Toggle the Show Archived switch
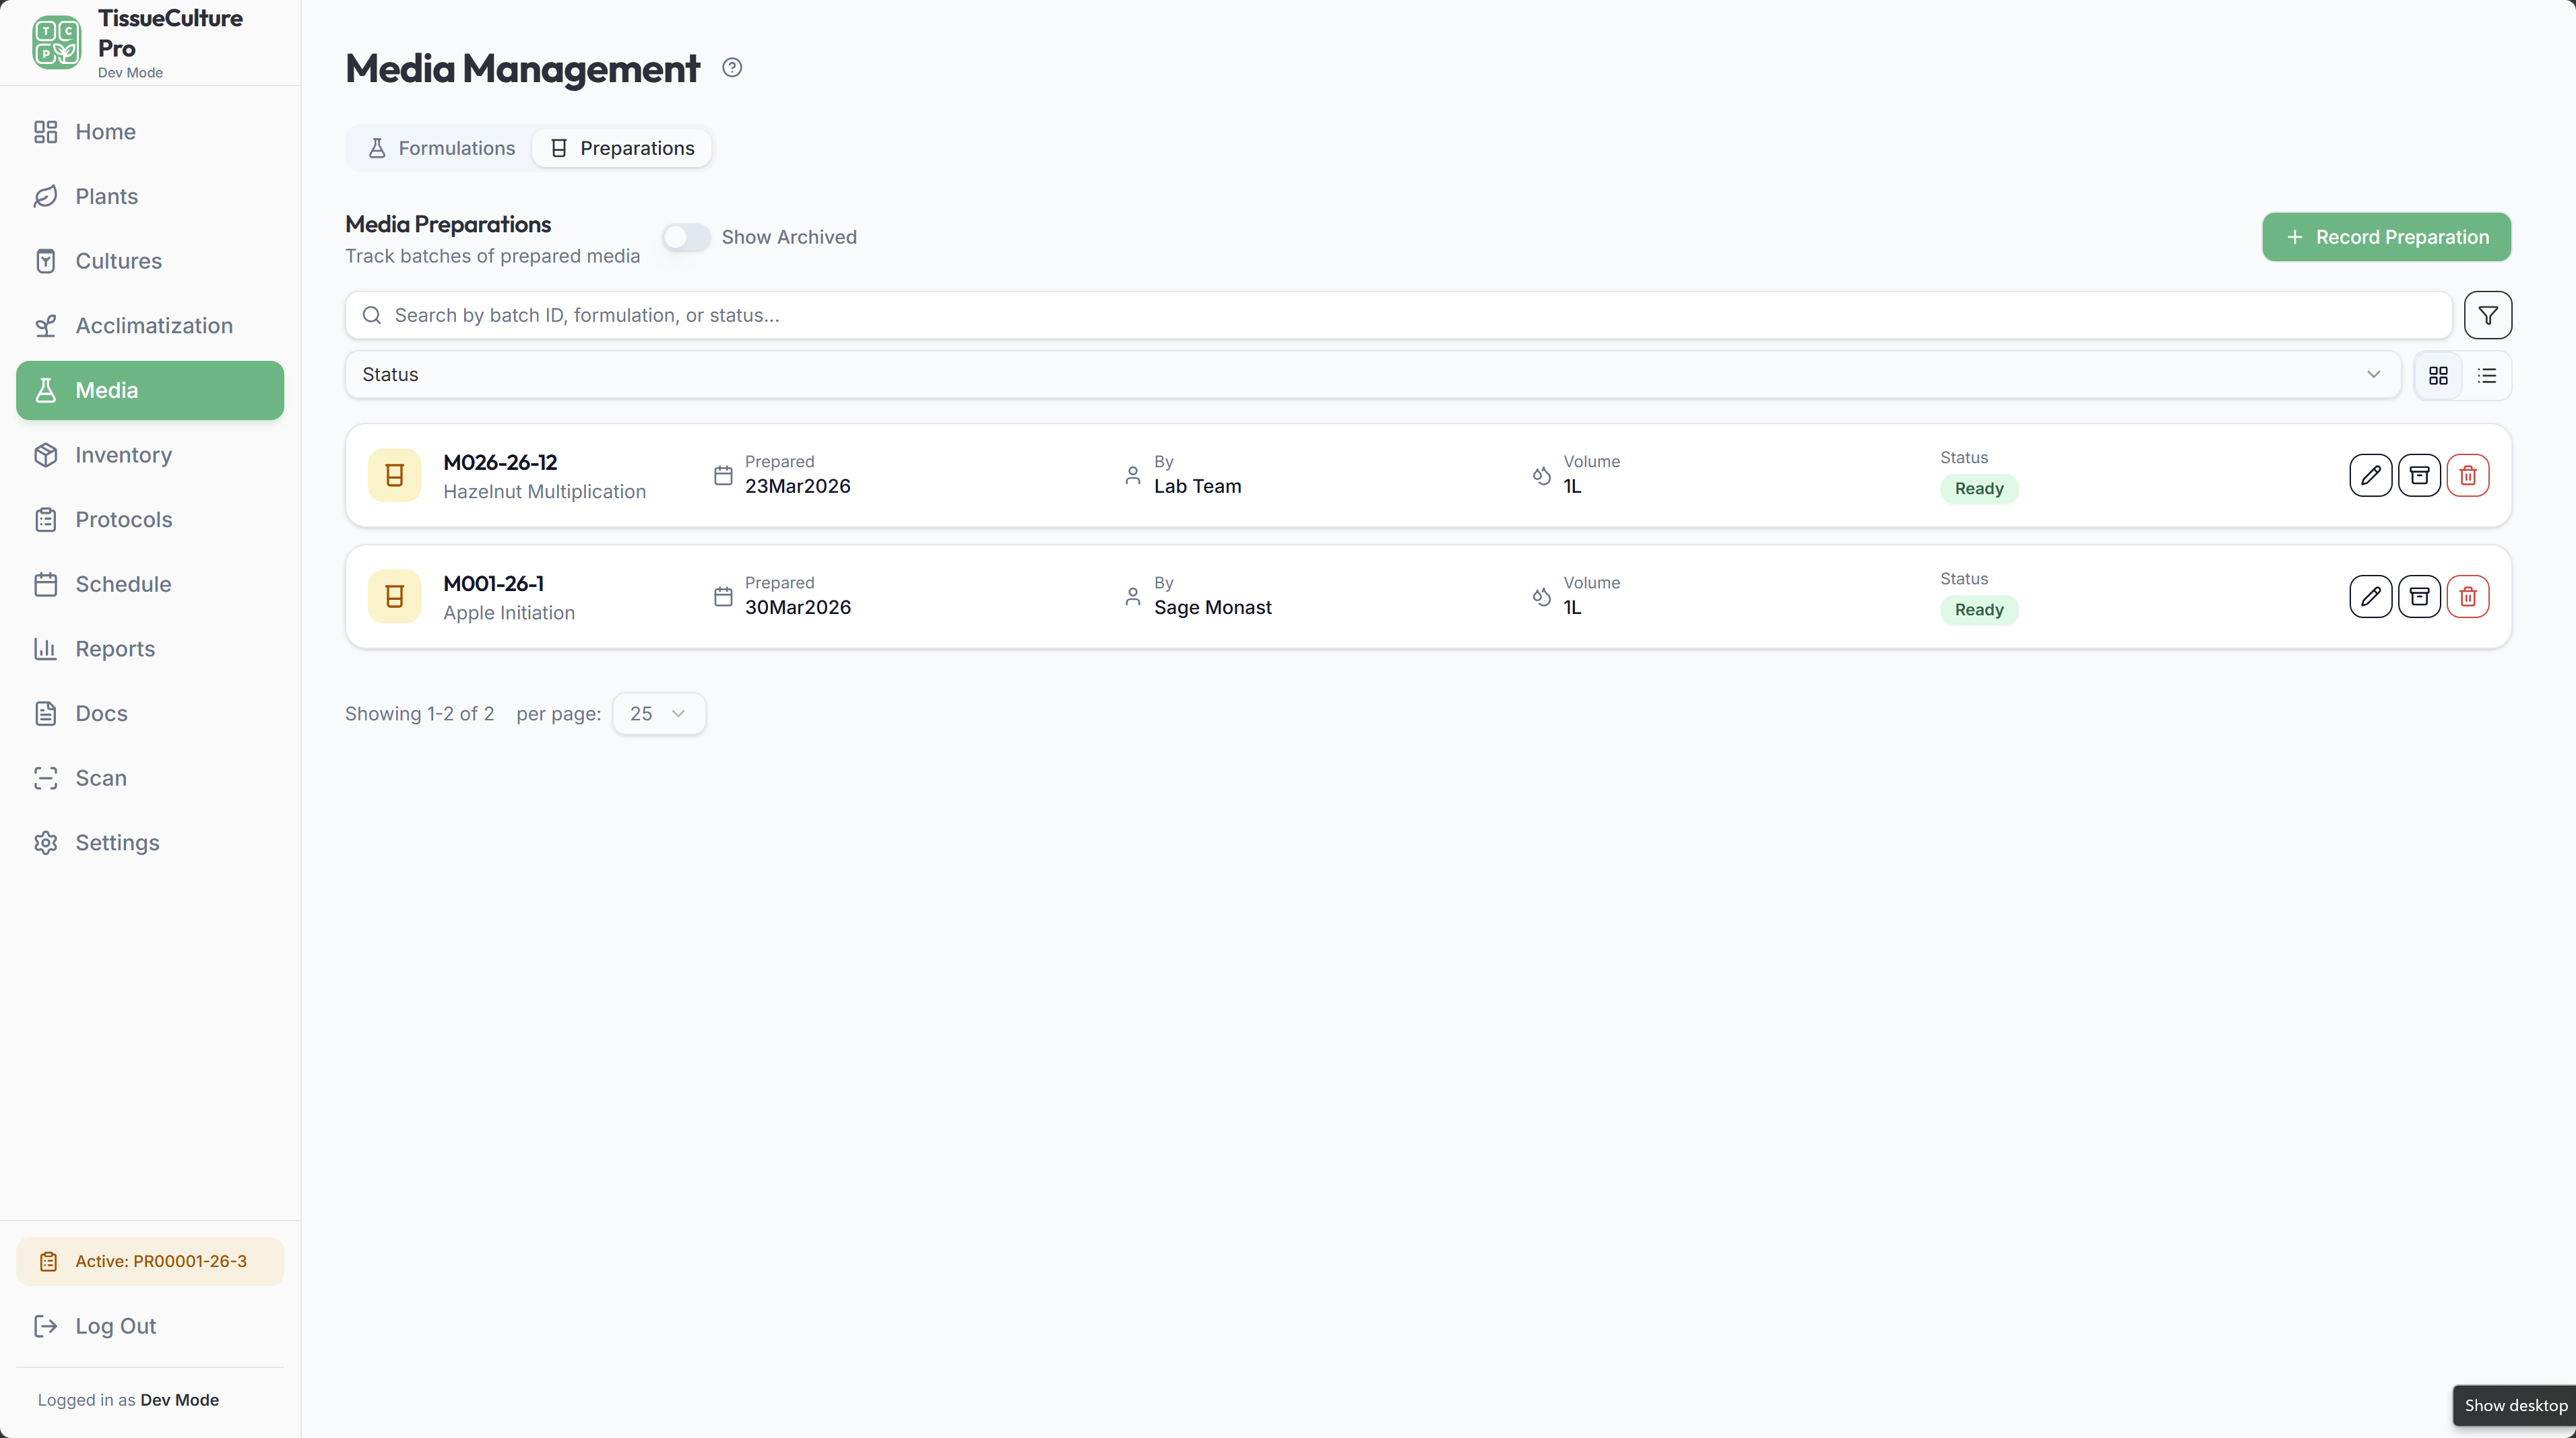Screen dimensions: 2576x1438 pos(686,238)
